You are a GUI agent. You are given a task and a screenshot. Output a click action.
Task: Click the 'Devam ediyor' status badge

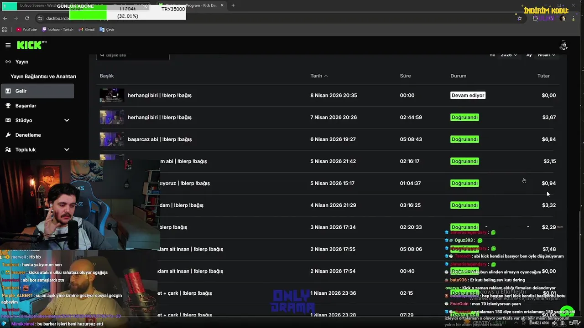tap(468, 95)
